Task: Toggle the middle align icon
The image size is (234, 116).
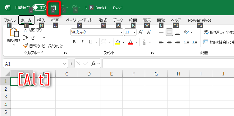Action: 169,32
